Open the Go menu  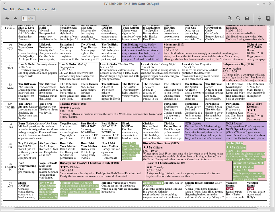pos(29,9)
